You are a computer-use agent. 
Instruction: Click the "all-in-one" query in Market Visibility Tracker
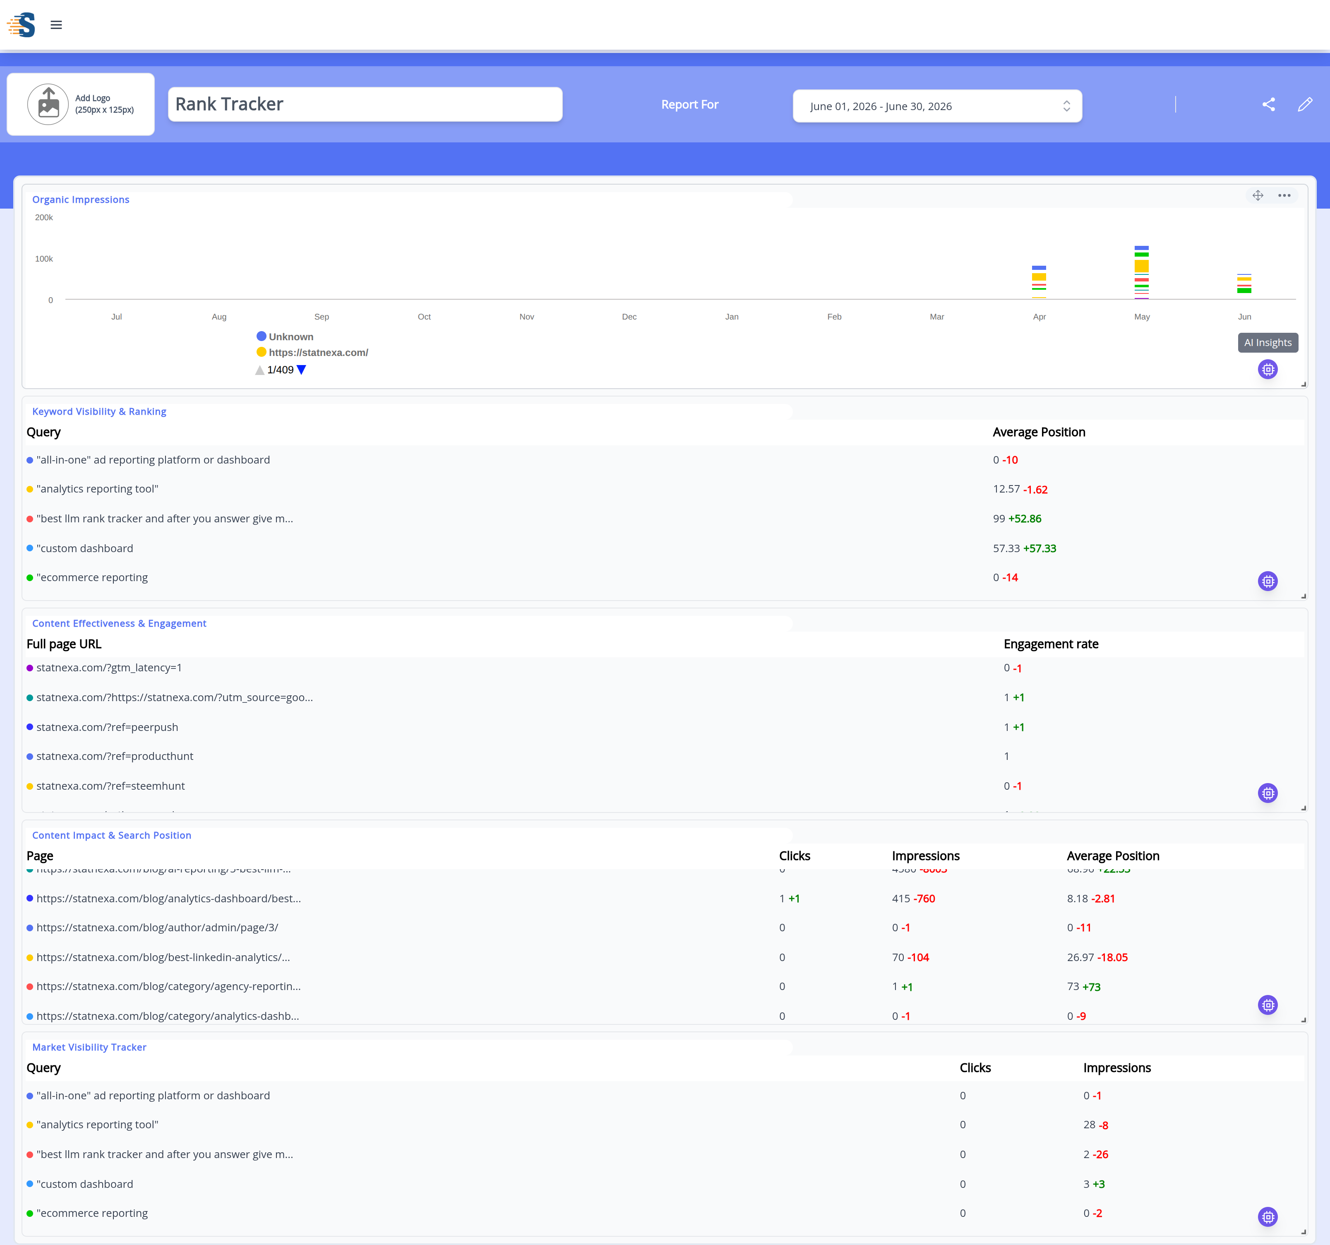pos(153,1095)
